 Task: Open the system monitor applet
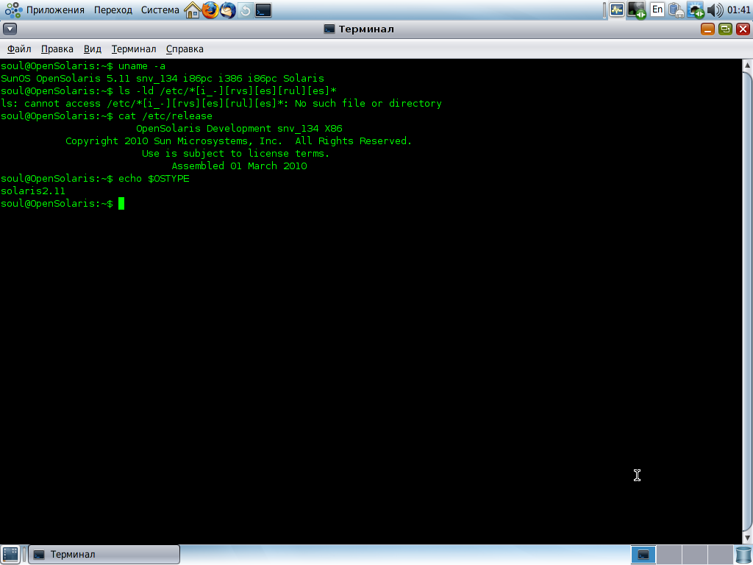[x=617, y=10]
